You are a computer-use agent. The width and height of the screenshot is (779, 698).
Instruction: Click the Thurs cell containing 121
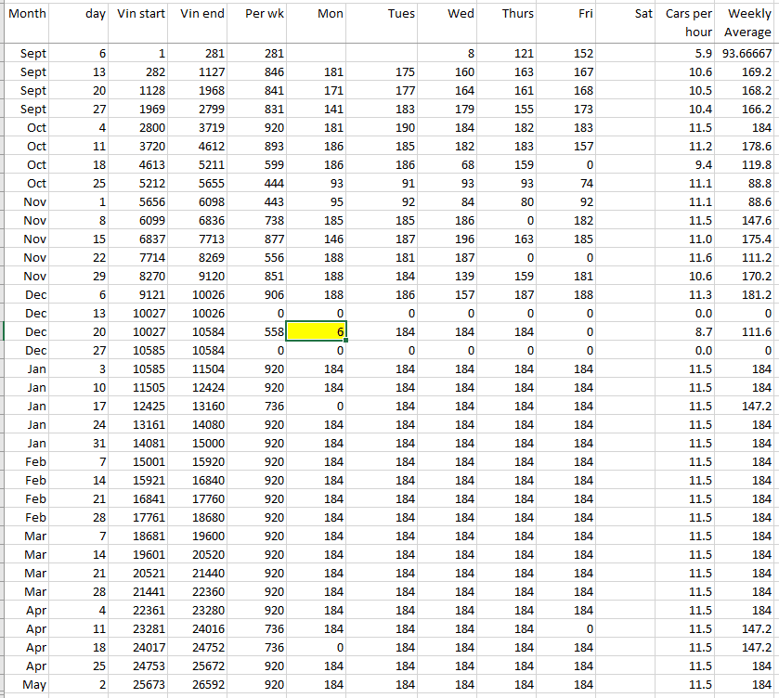[x=507, y=54]
